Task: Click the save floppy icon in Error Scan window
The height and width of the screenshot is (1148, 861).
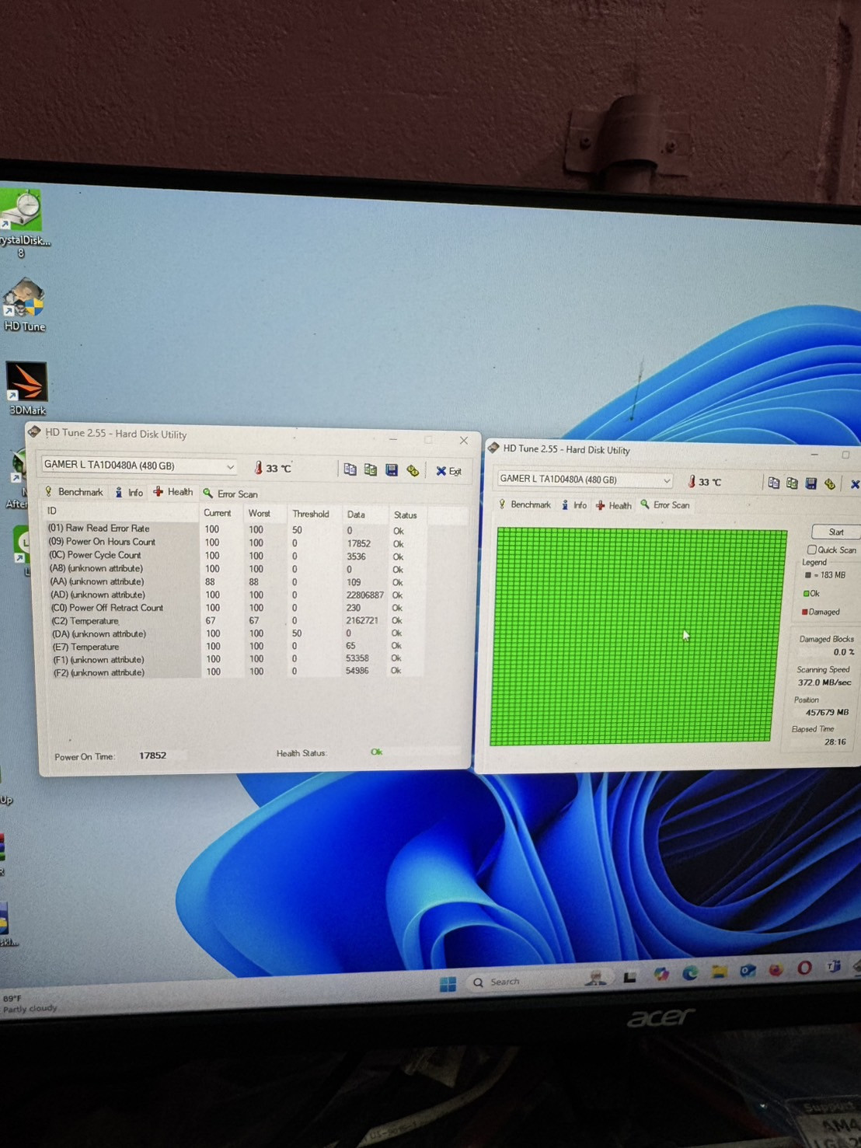Action: pos(811,483)
